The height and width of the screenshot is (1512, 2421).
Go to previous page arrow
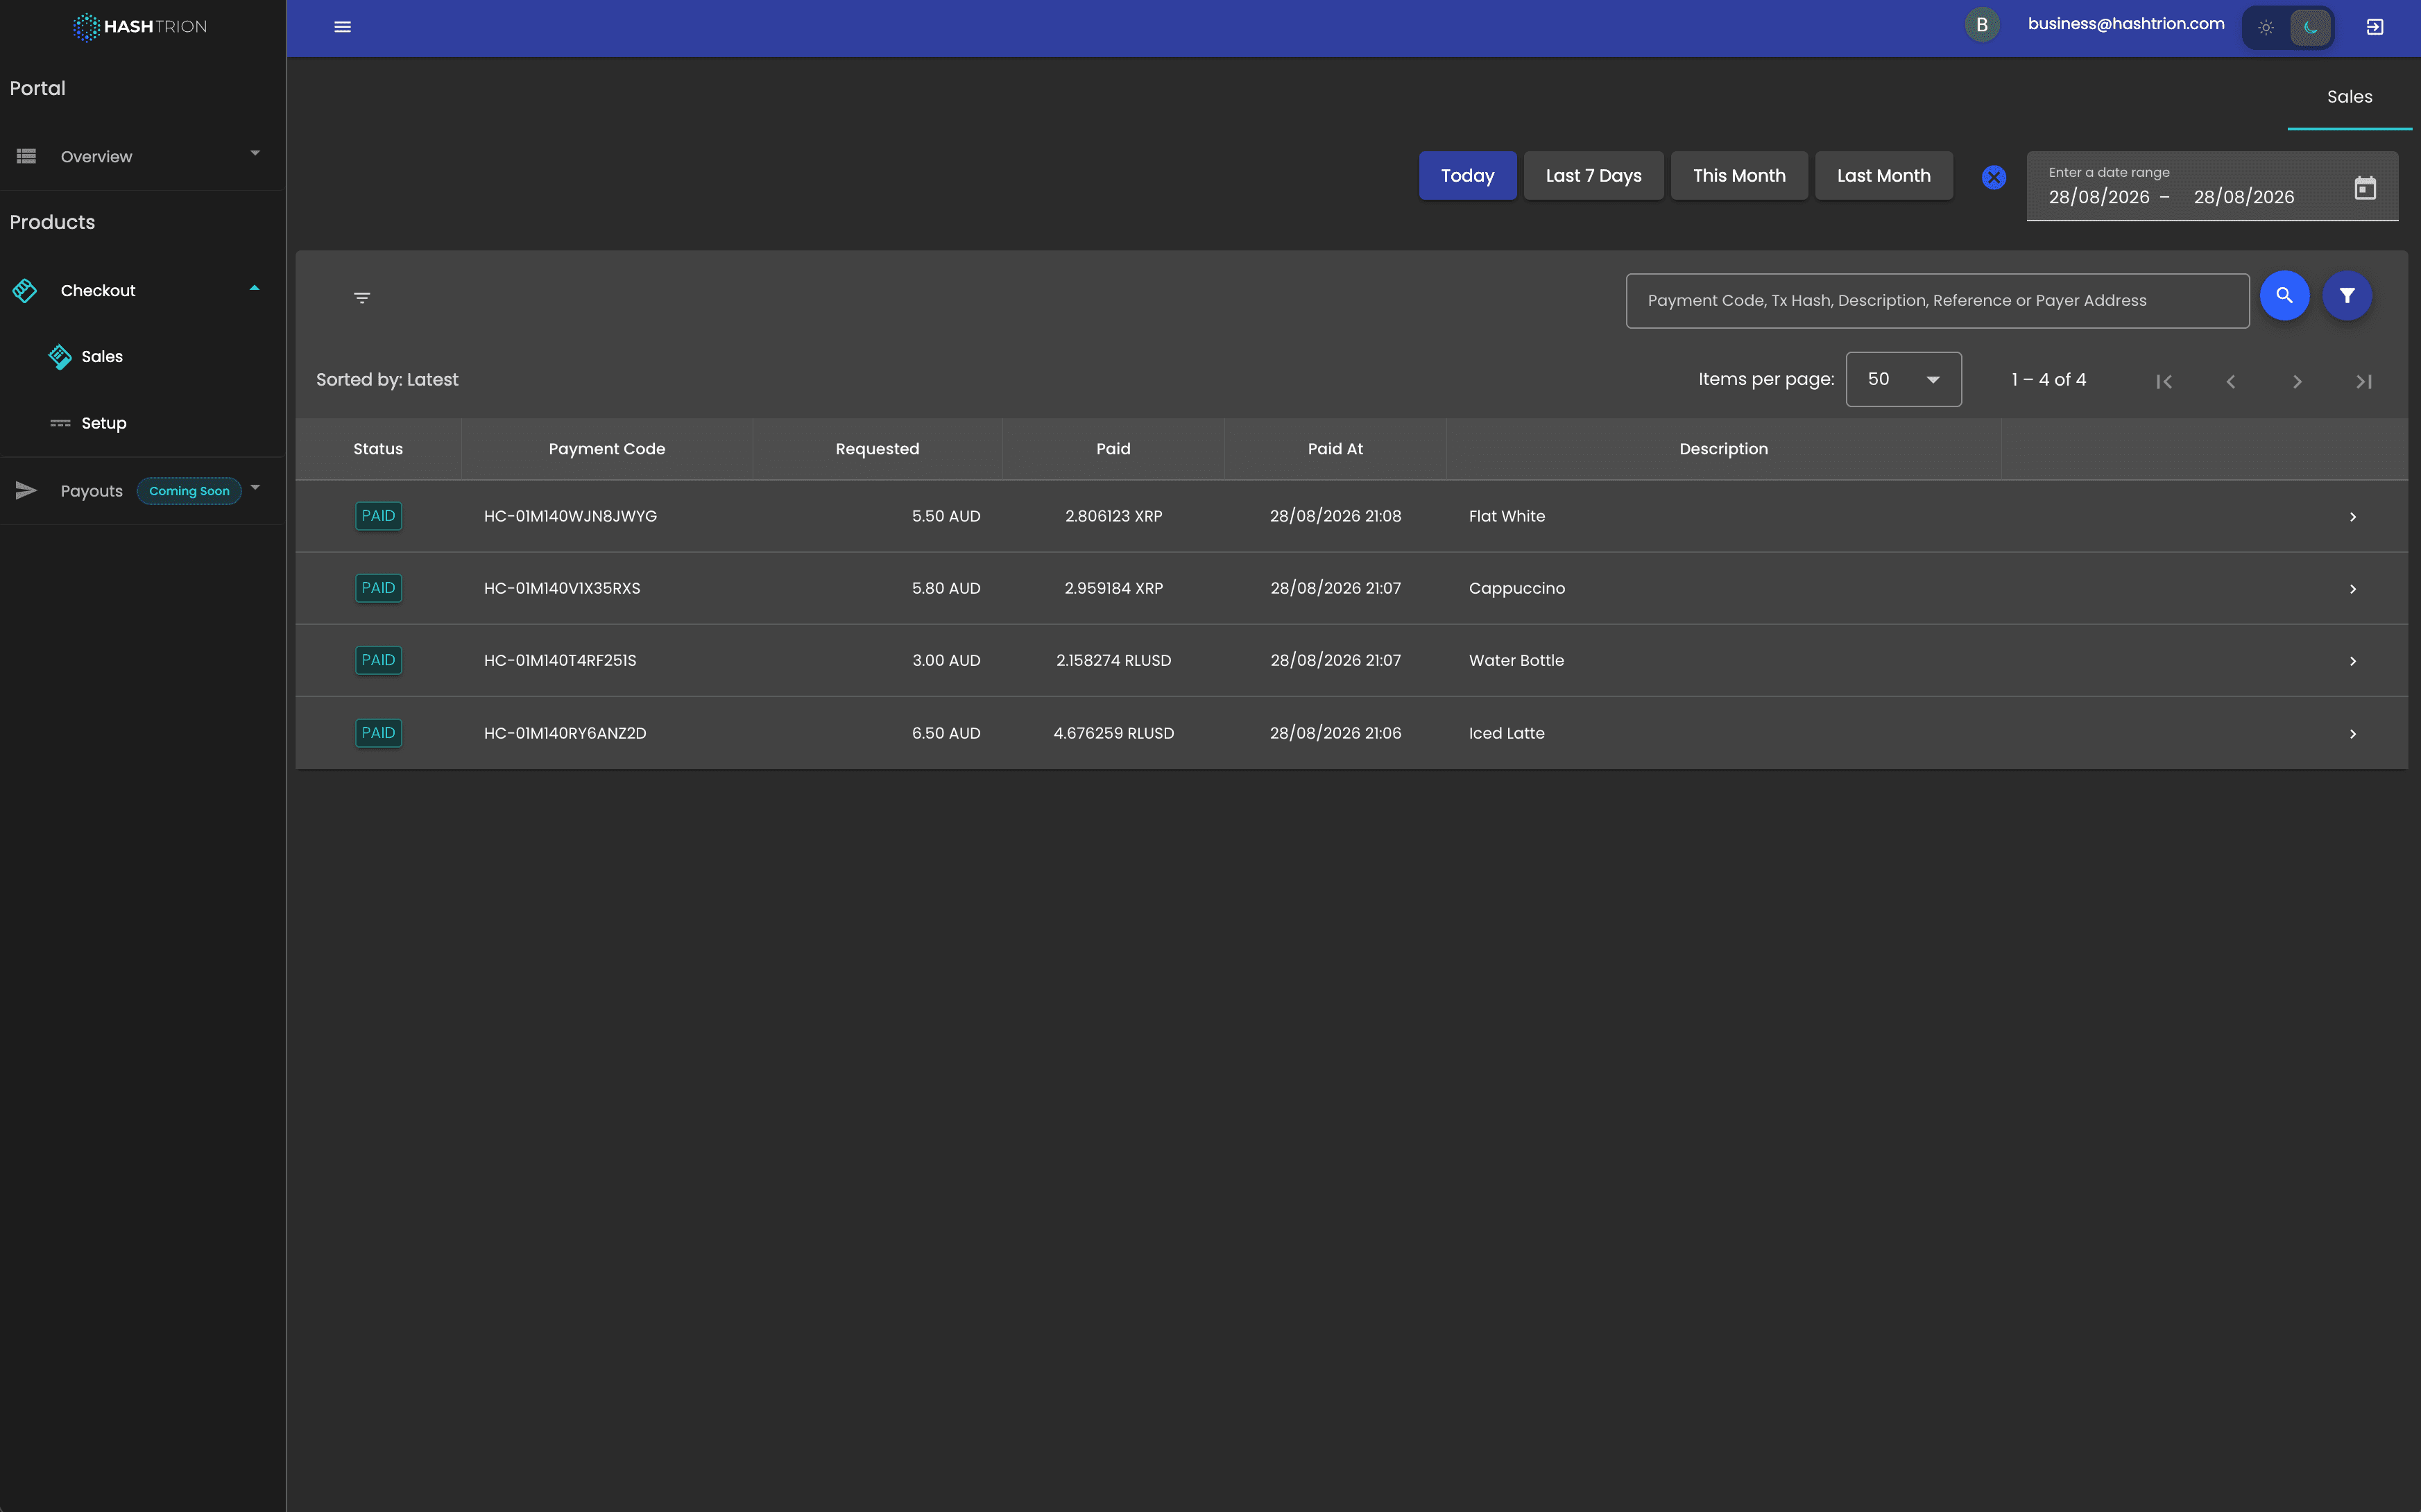[2231, 381]
